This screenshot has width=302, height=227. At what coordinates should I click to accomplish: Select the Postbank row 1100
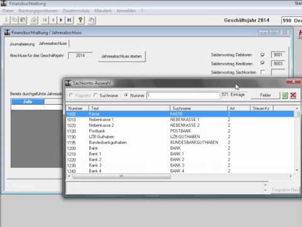coord(180,131)
